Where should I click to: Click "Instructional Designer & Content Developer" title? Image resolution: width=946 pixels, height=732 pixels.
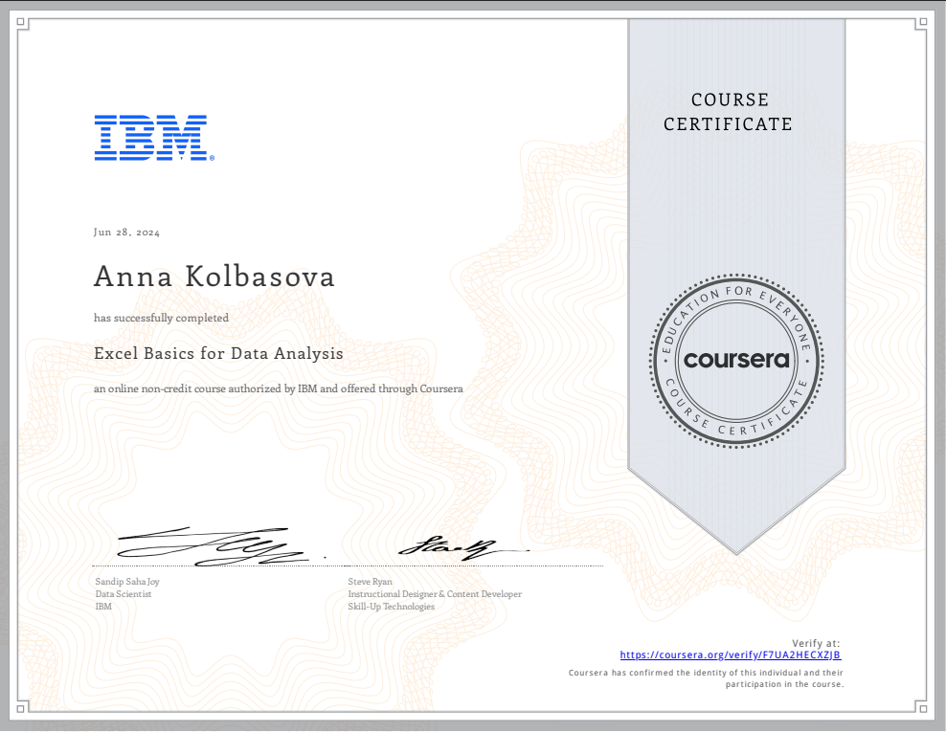tap(435, 593)
